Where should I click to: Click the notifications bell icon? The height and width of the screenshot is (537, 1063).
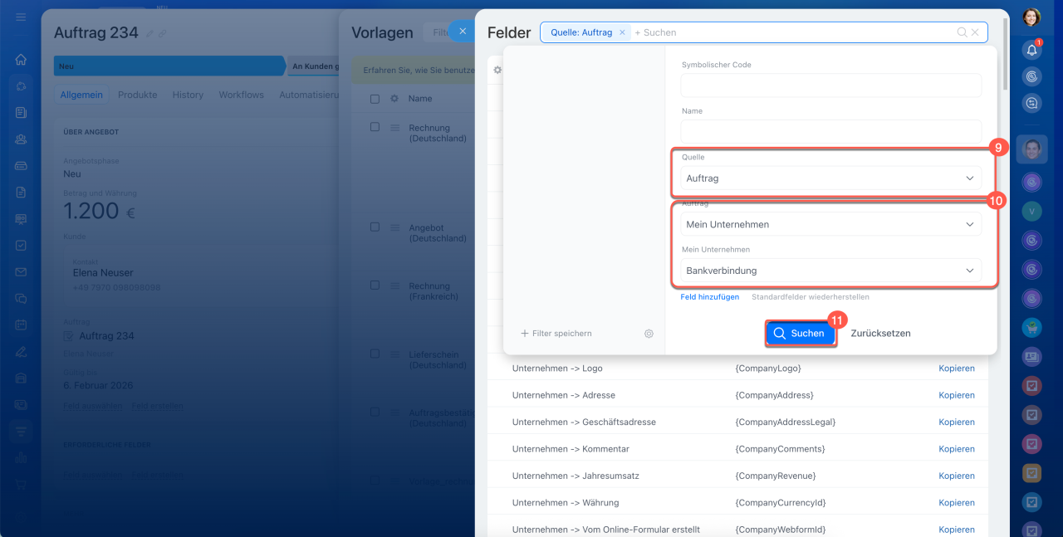[1031, 50]
